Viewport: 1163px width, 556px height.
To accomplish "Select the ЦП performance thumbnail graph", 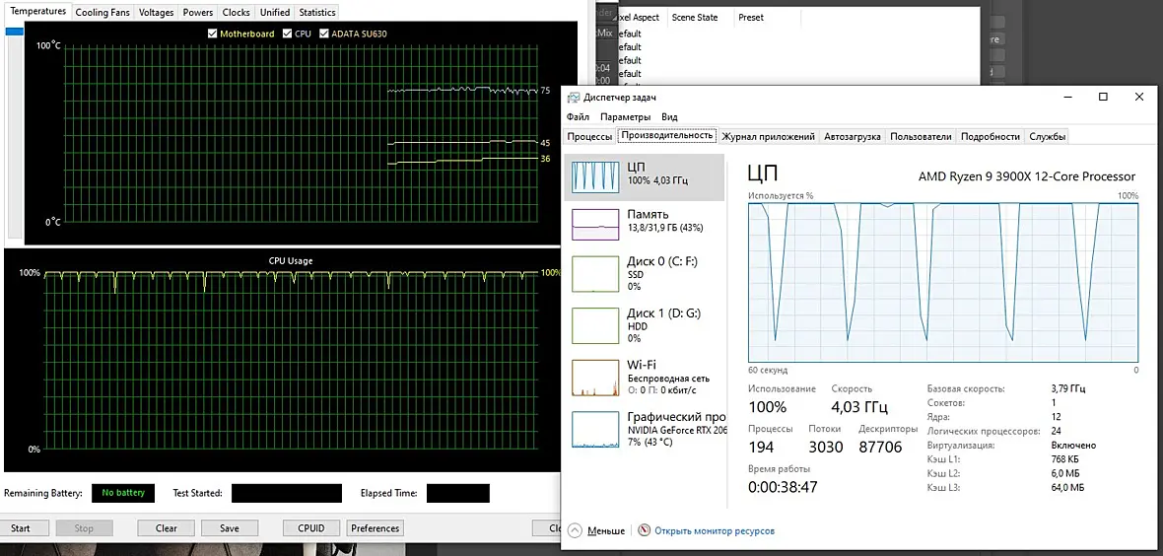I will (595, 176).
